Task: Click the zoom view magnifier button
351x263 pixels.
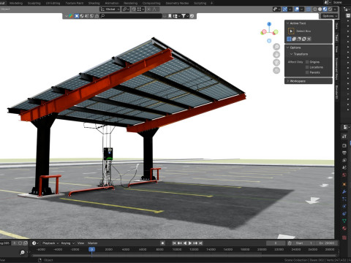Action: point(276,47)
